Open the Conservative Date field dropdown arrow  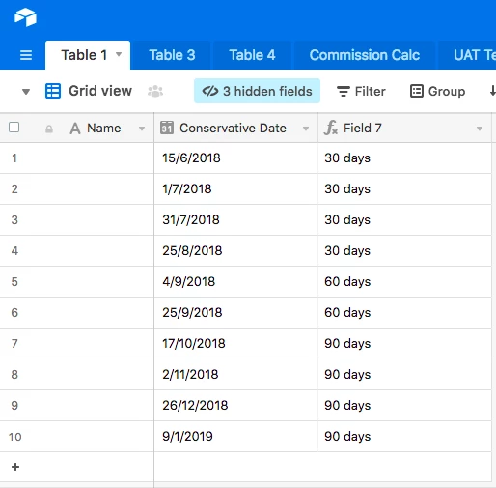306,129
